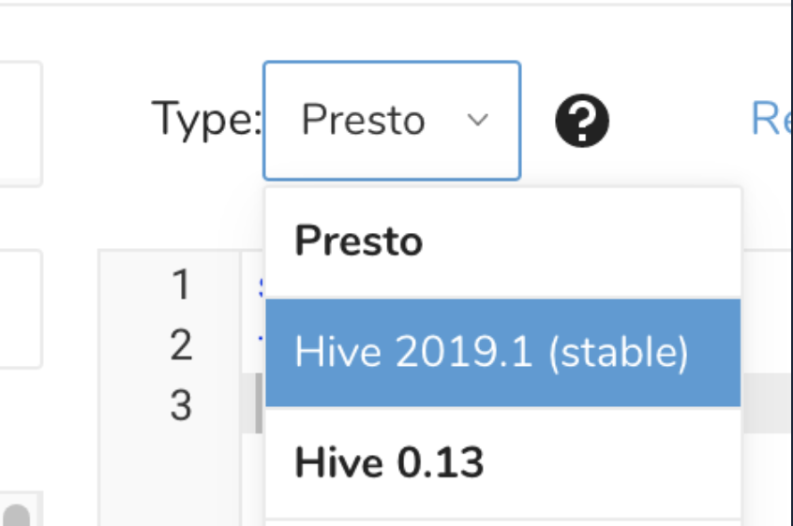Click the chevron arrow in Type dropdown
The image size is (793, 526).
point(478,121)
